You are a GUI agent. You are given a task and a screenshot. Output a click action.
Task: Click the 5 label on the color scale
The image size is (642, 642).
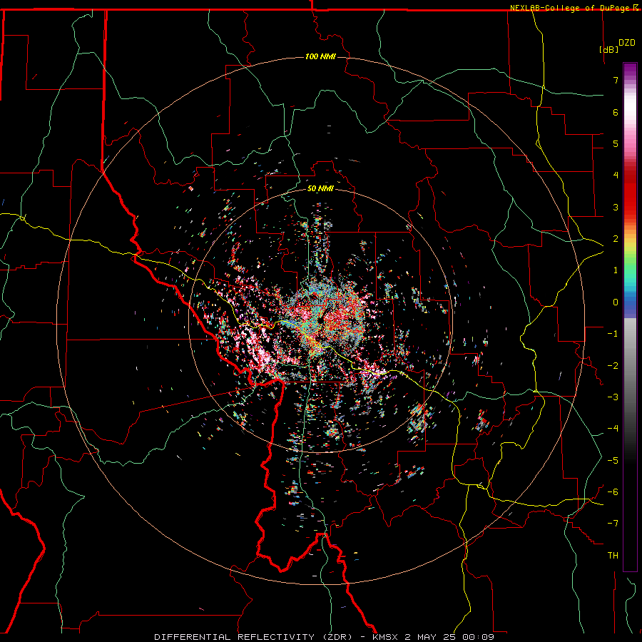[616, 143]
